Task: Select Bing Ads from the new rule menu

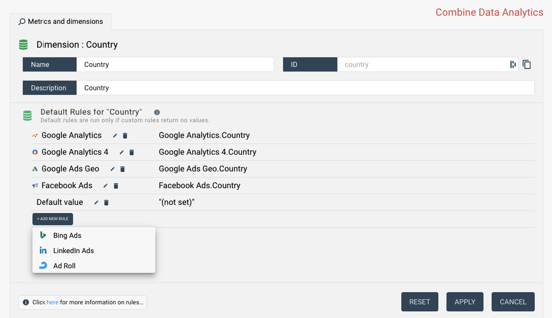Action: tap(94, 235)
